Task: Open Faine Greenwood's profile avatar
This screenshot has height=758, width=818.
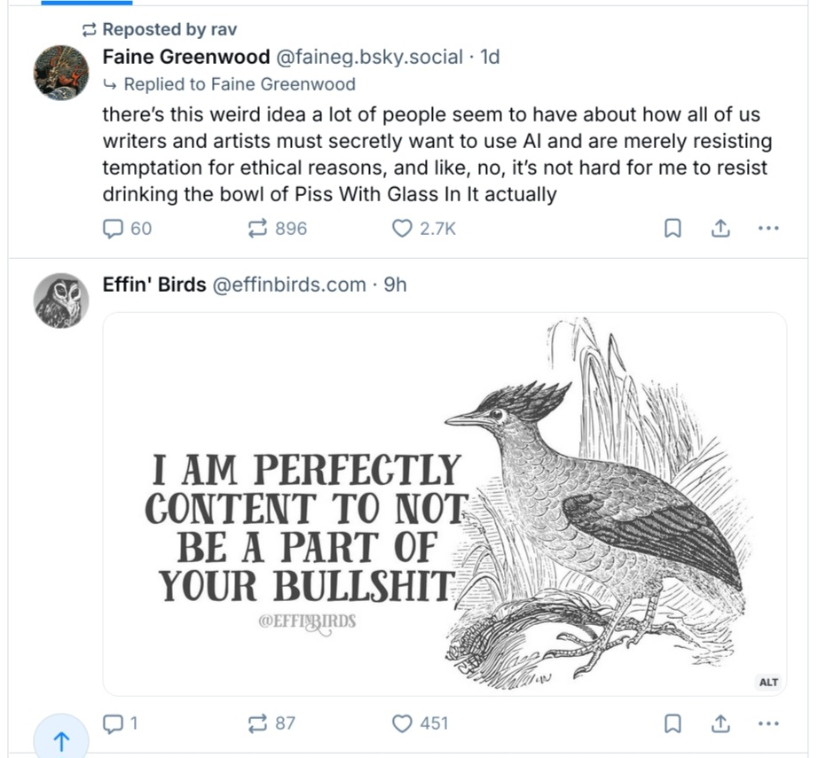Action: tap(61, 72)
